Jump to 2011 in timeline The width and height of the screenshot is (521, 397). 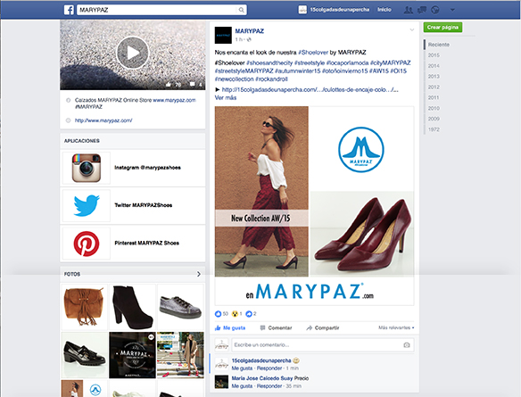click(434, 97)
